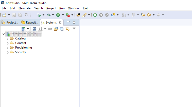The image size is (192, 107).
Task: Click the Add System icon
Action: (x=23, y=29)
